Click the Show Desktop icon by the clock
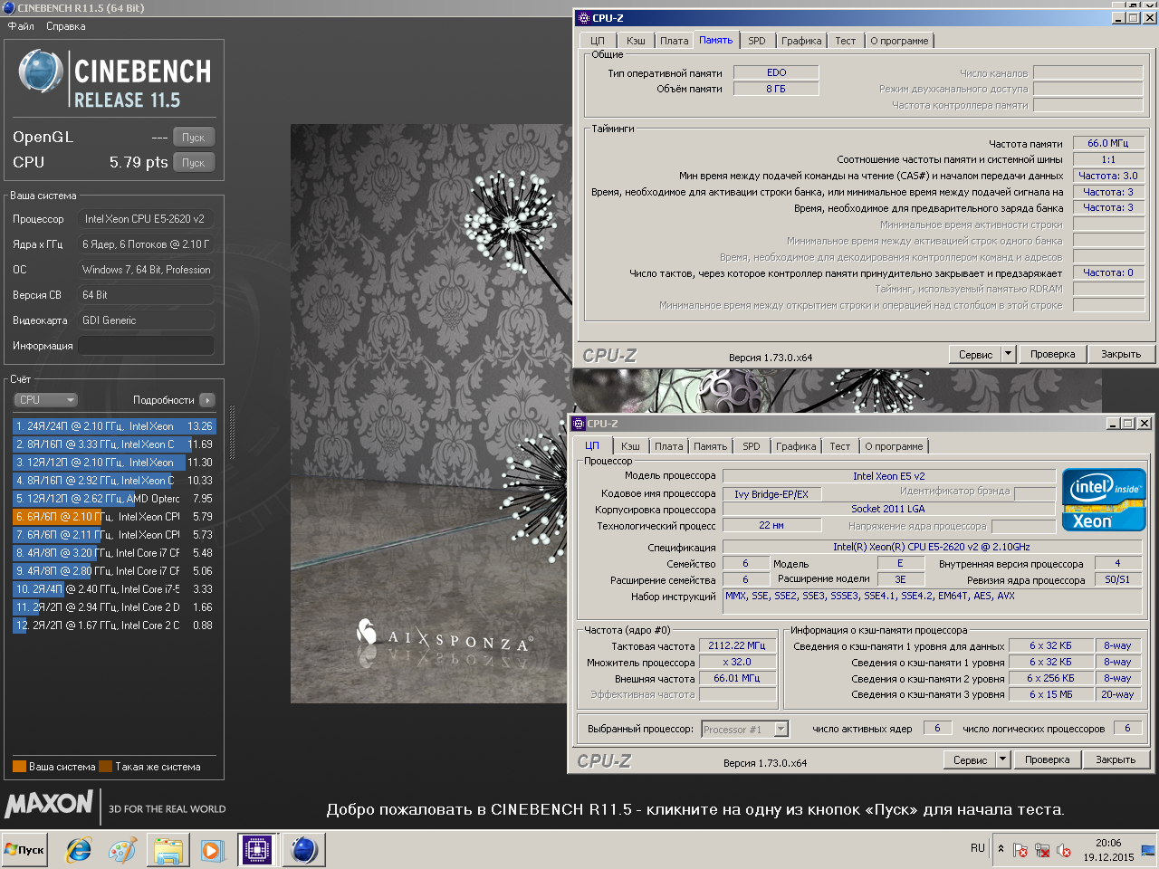Viewport: 1159px width, 869px height. tap(1148, 850)
